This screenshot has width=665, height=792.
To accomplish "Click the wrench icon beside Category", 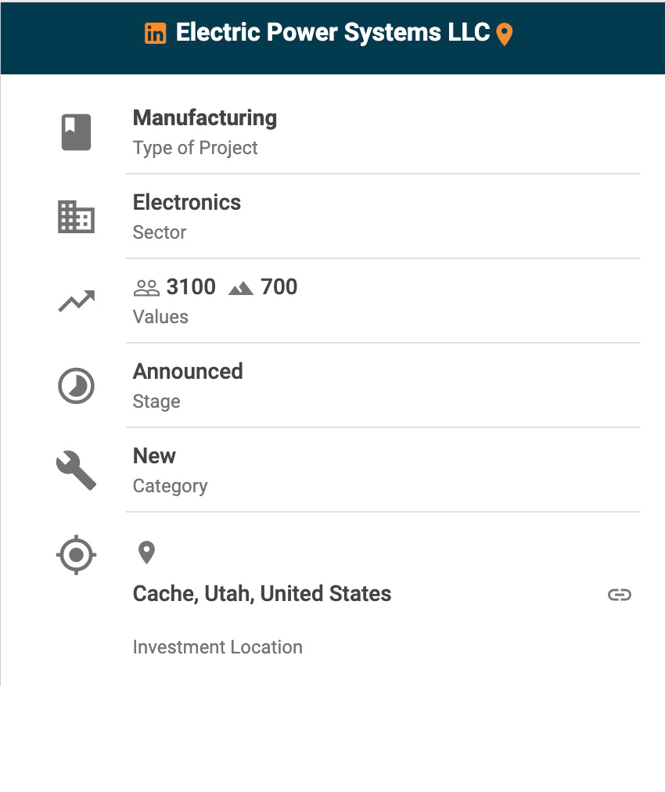I will [77, 470].
